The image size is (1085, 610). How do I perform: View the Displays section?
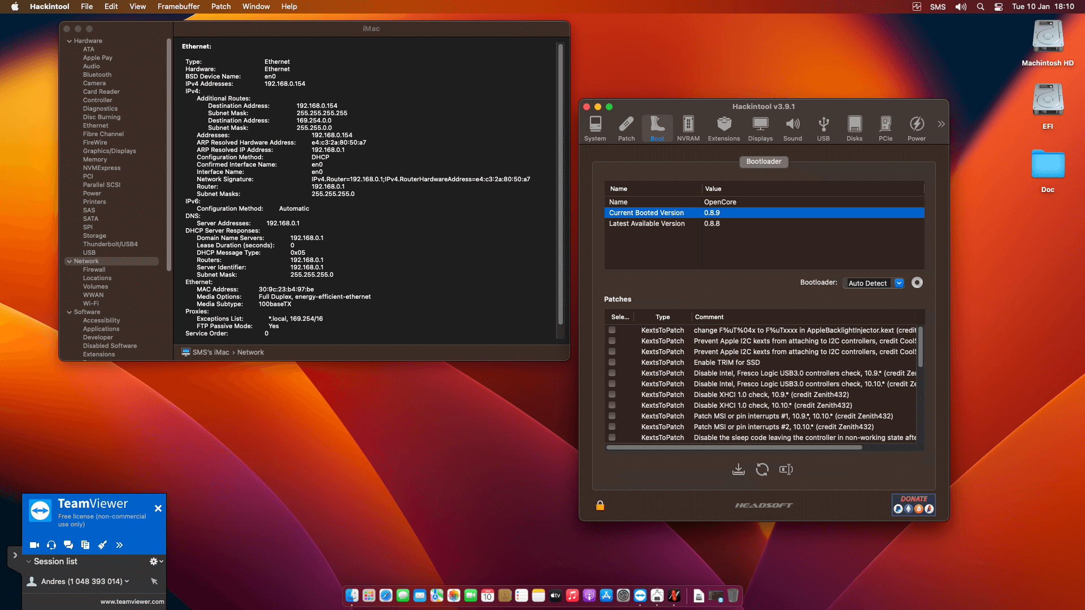click(760, 128)
